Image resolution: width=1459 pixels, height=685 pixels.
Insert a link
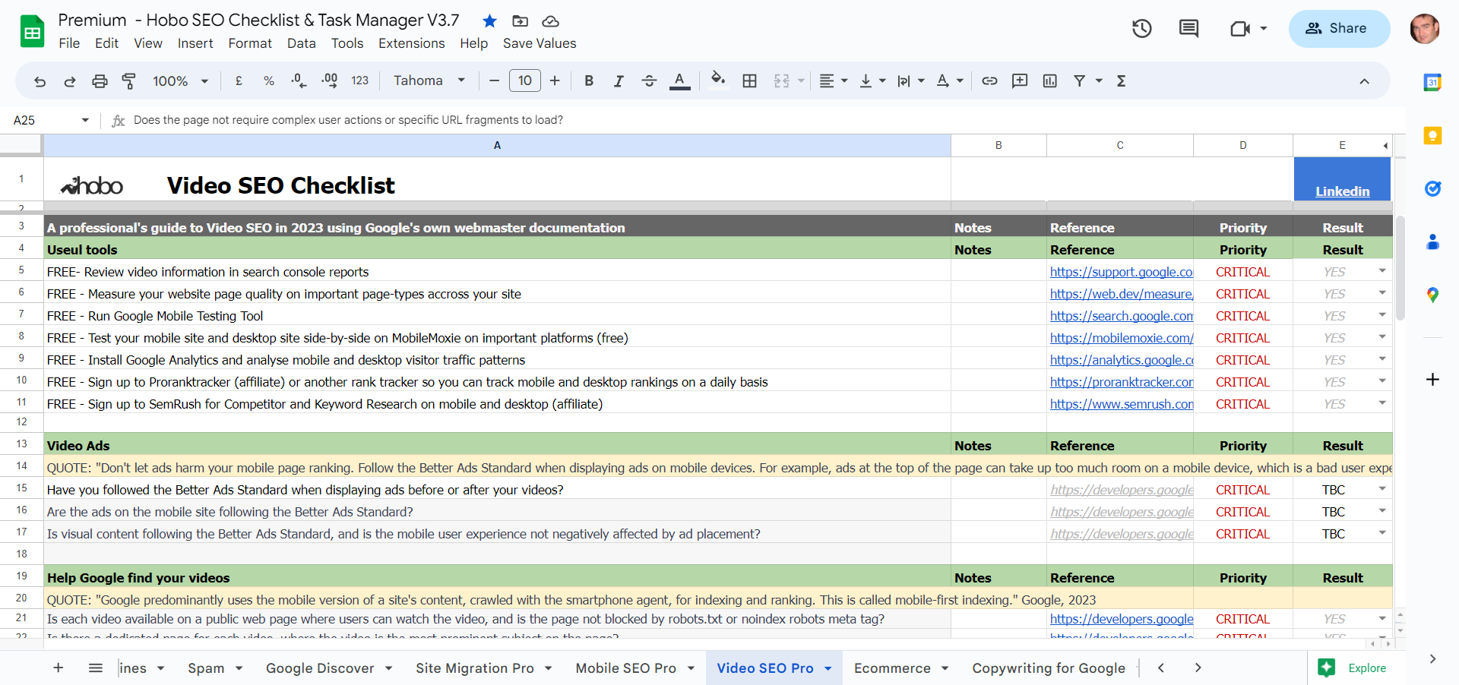coord(989,81)
